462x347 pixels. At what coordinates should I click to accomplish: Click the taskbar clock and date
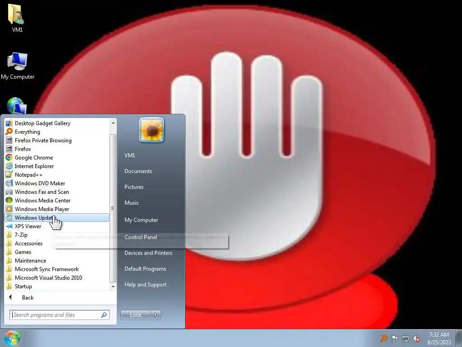tap(439, 338)
